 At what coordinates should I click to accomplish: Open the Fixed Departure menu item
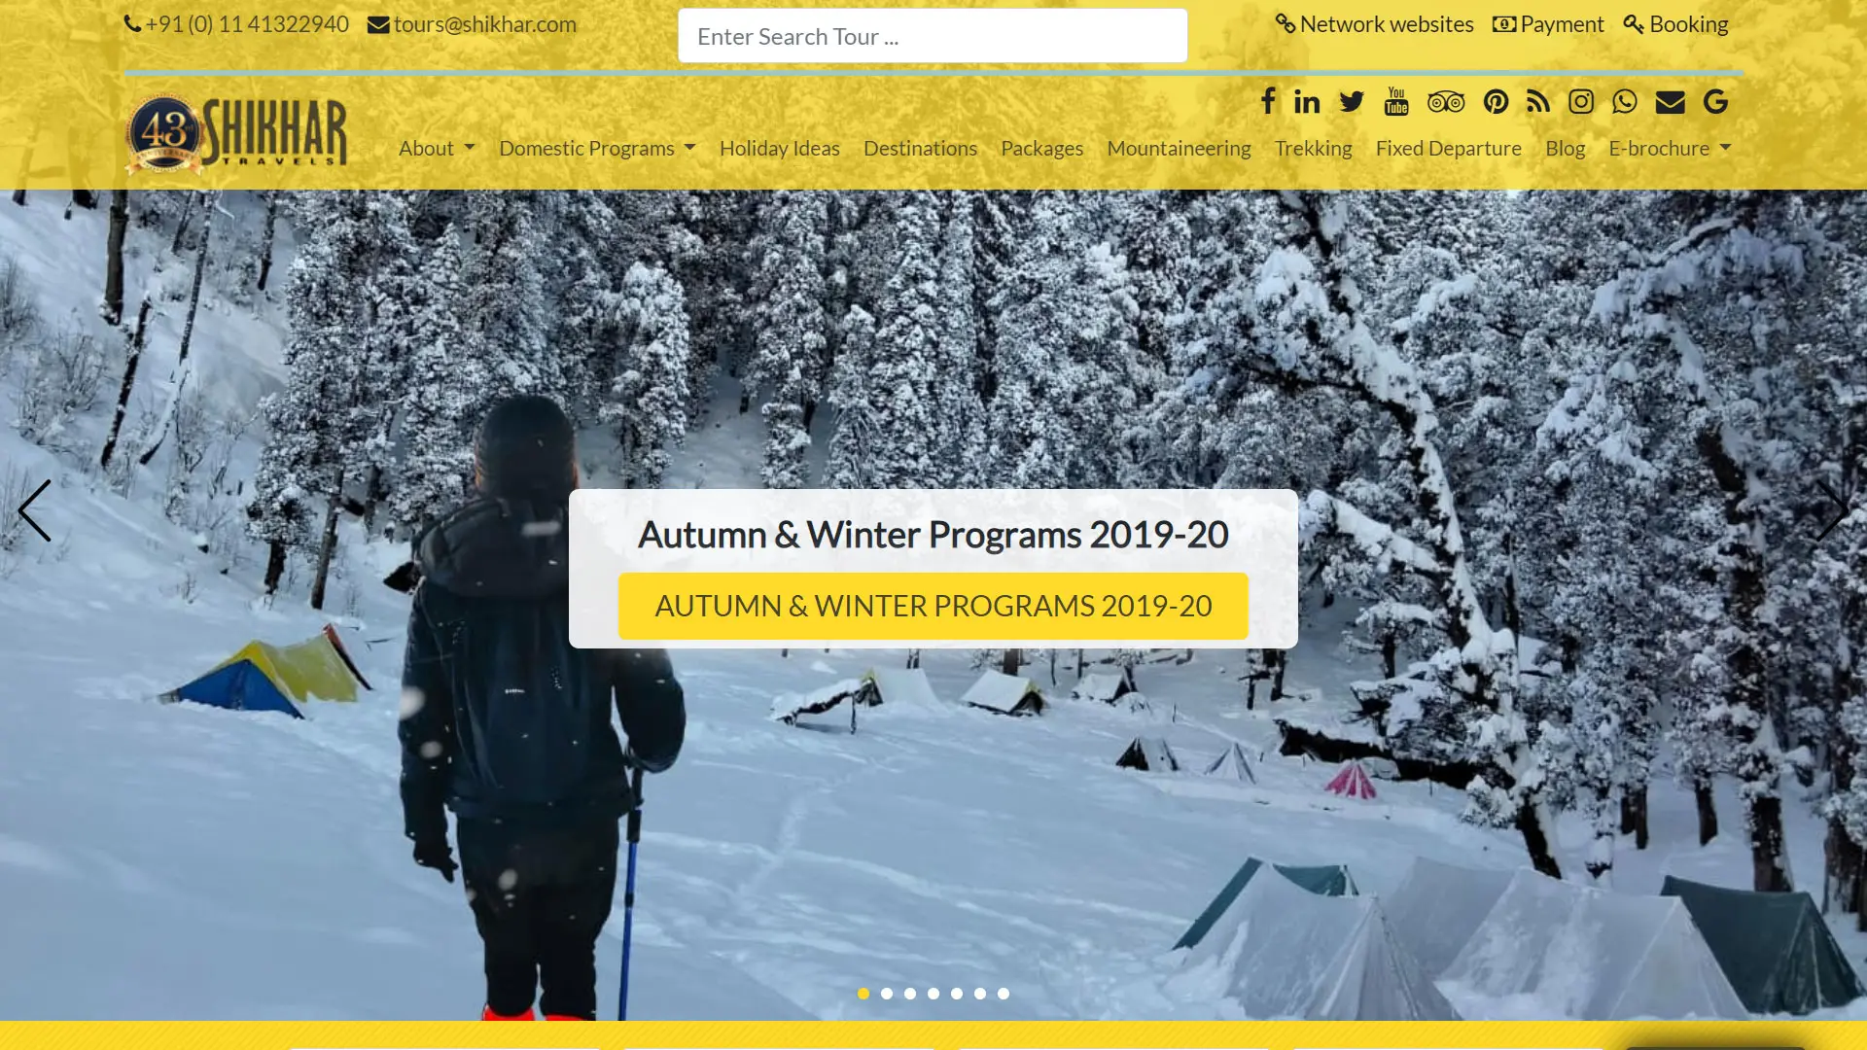coord(1448,148)
